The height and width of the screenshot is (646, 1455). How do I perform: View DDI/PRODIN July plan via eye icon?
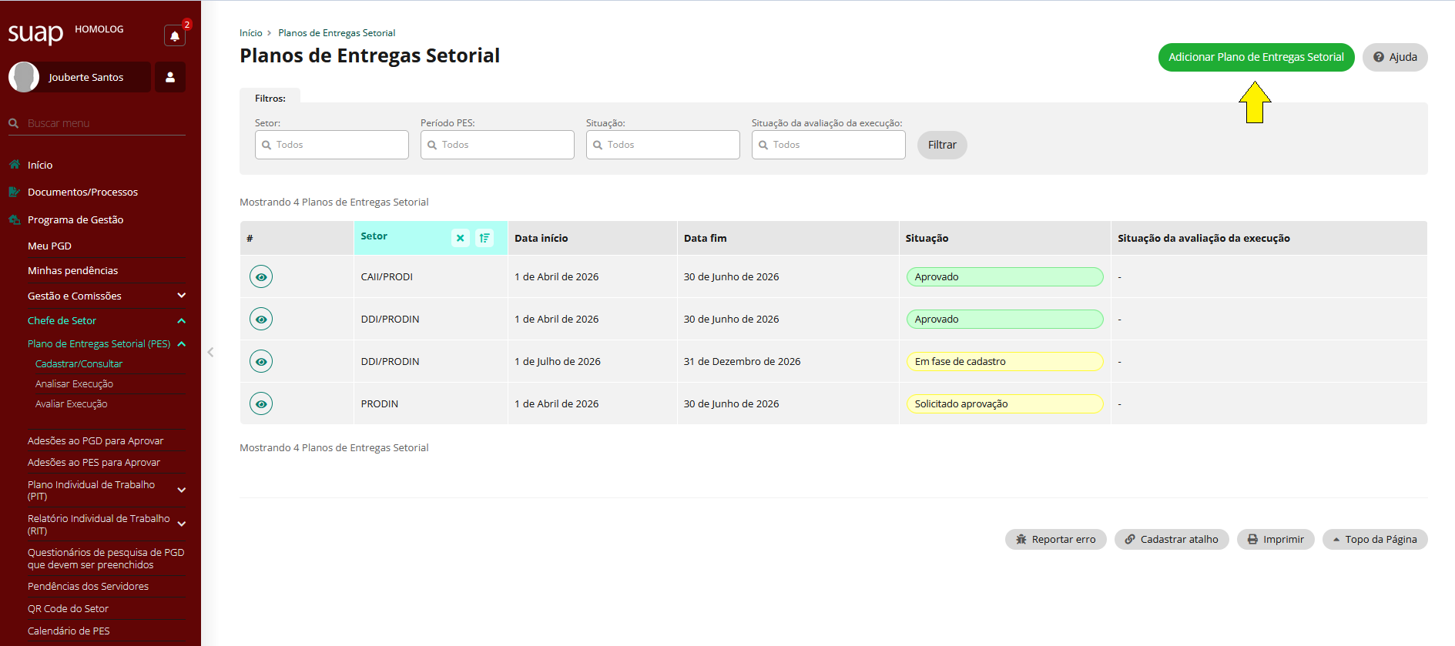click(x=261, y=361)
